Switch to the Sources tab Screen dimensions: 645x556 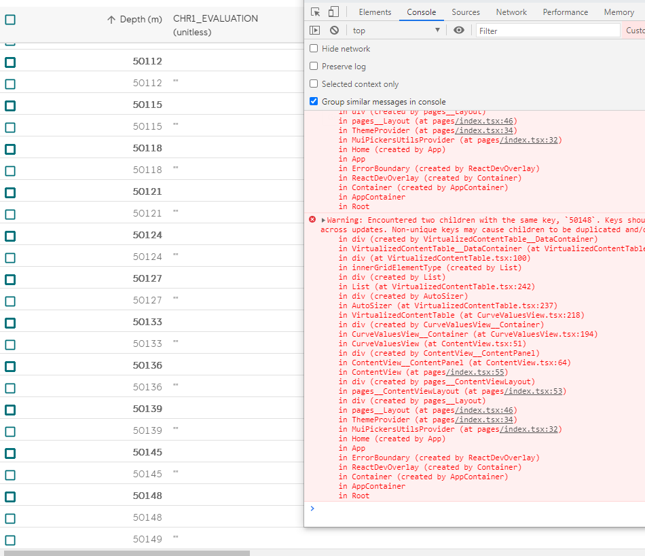pos(466,12)
